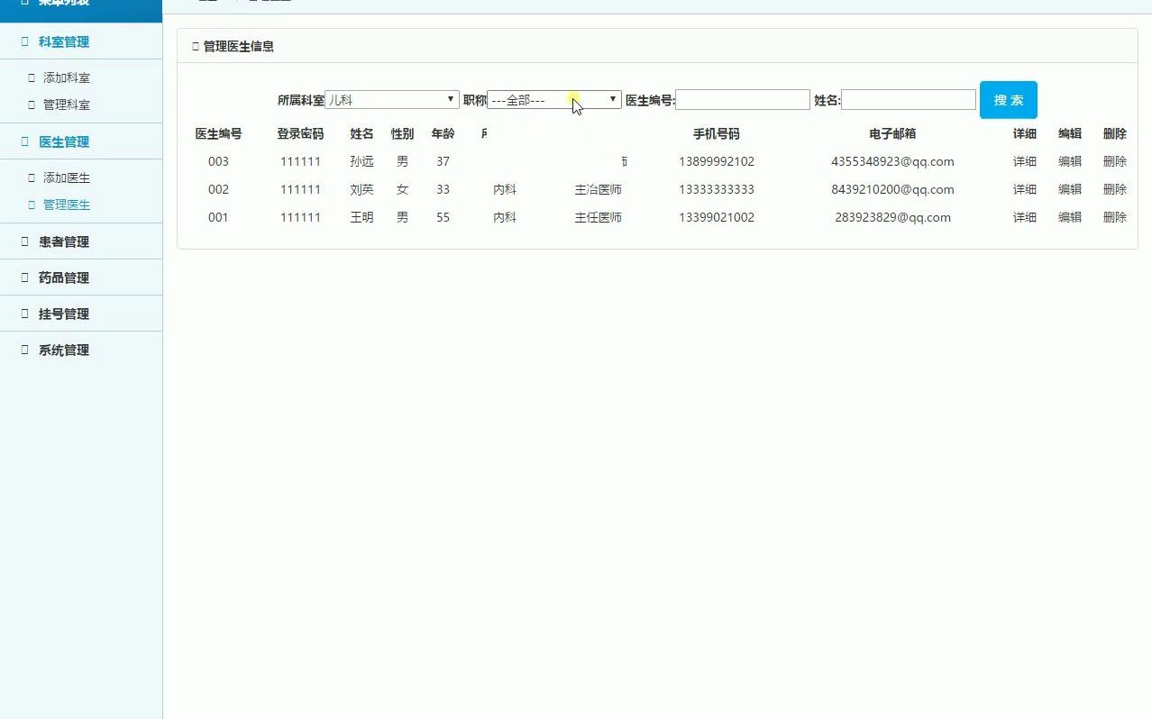Click the 姓名 input field
This screenshot has height=719, width=1152.
[x=906, y=99]
